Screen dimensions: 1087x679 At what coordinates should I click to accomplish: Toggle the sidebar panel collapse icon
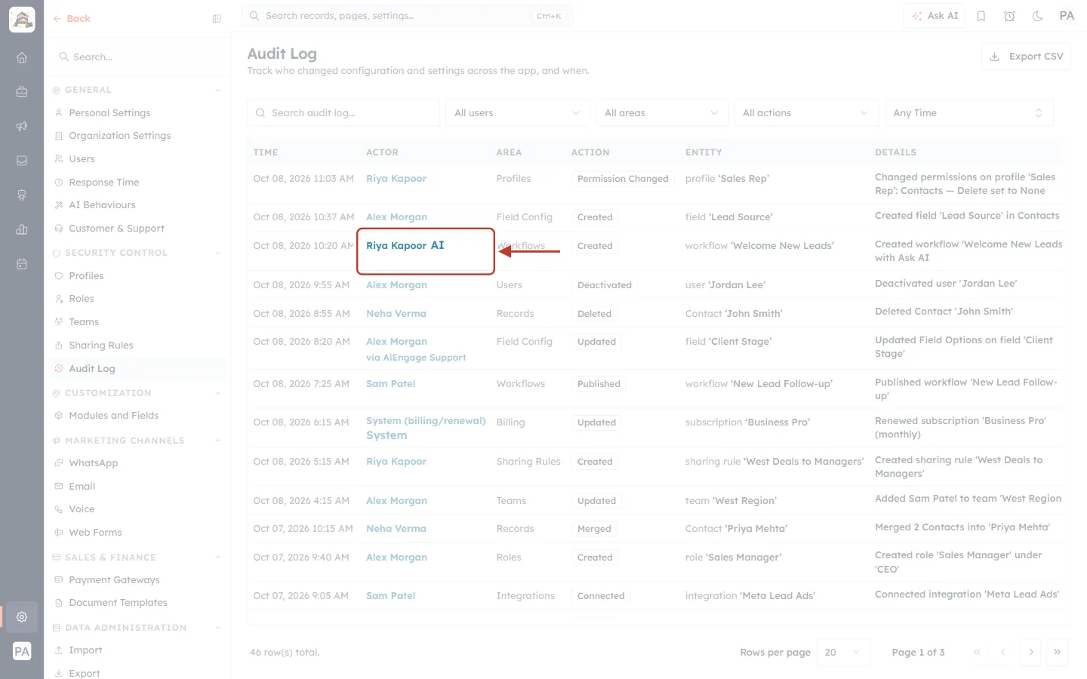[217, 19]
